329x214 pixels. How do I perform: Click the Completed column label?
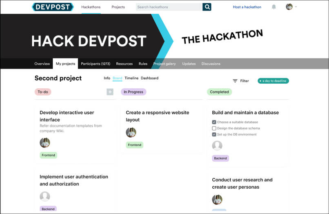click(219, 92)
